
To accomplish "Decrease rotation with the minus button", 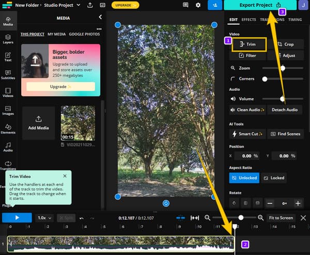I will [270, 203].
